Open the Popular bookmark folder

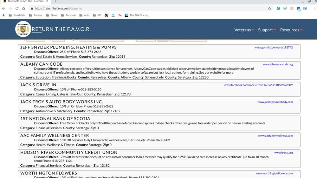[36, 15]
